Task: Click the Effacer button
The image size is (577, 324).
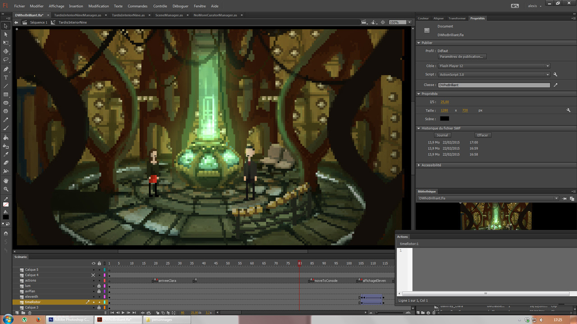Action: 482,135
